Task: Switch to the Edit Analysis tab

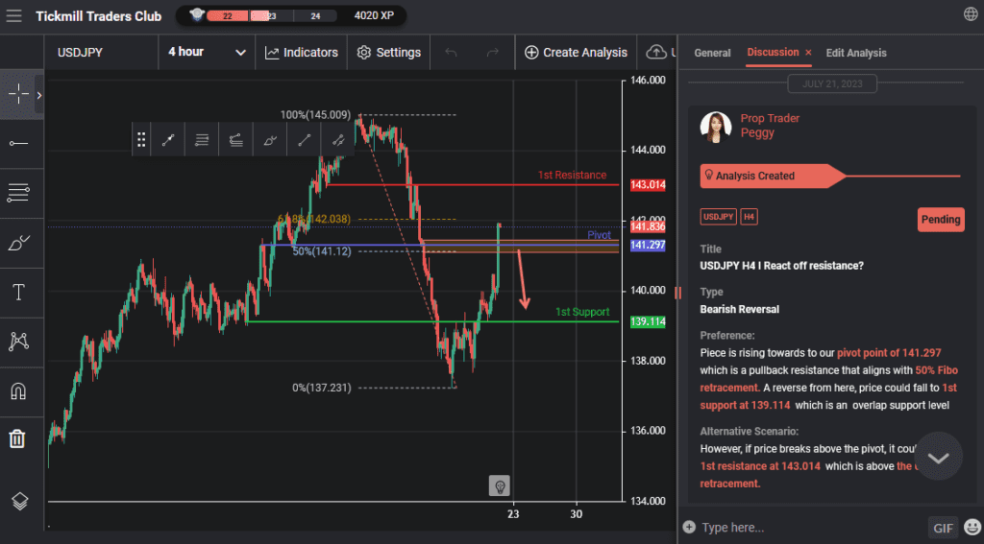Action: [x=856, y=54]
